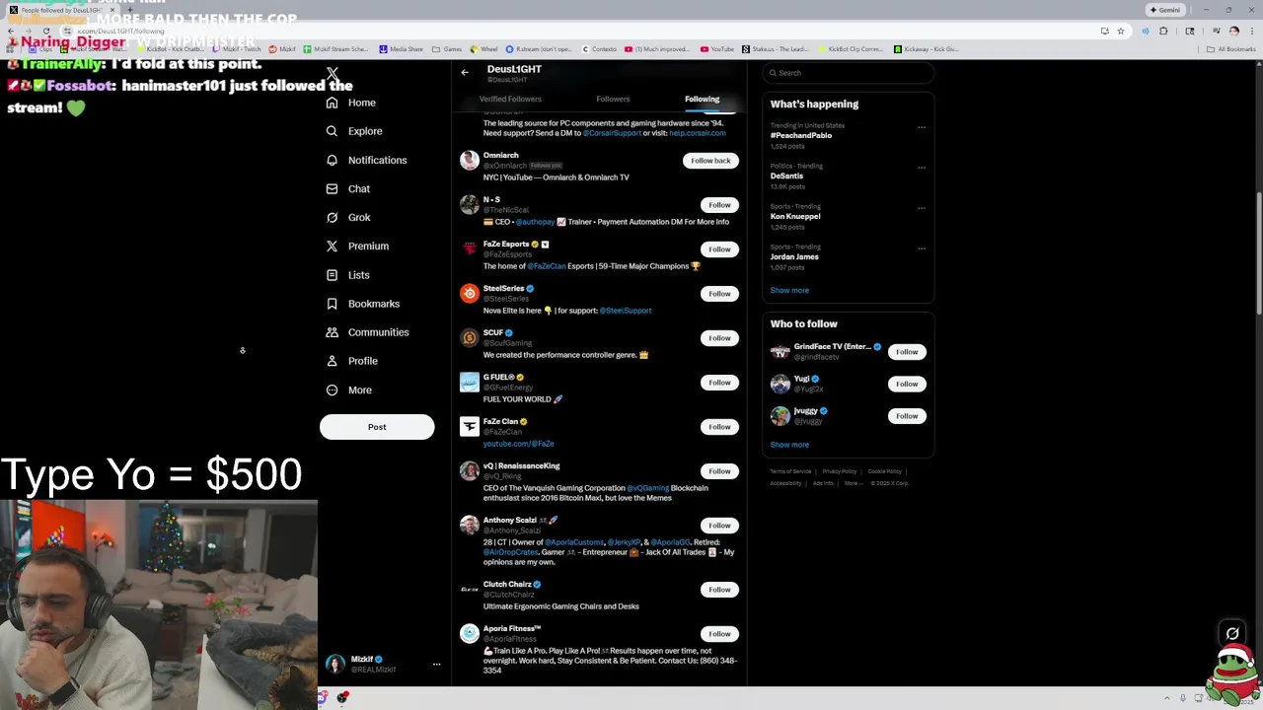Follow Clutch Chairz
Viewport: 1263px width, 710px height.
click(719, 590)
